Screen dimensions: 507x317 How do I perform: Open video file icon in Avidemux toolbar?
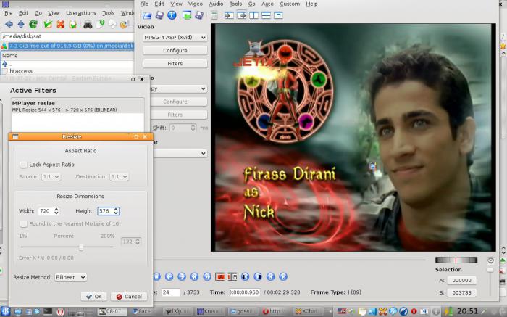[147, 15]
